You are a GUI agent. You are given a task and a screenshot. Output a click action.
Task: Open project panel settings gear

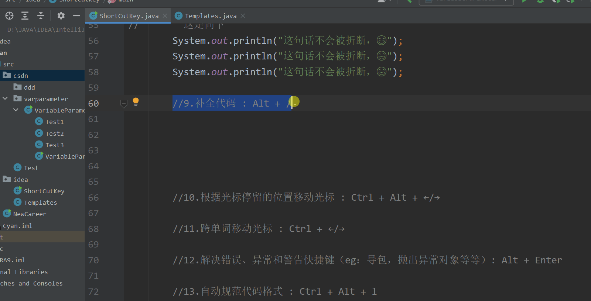pos(61,15)
